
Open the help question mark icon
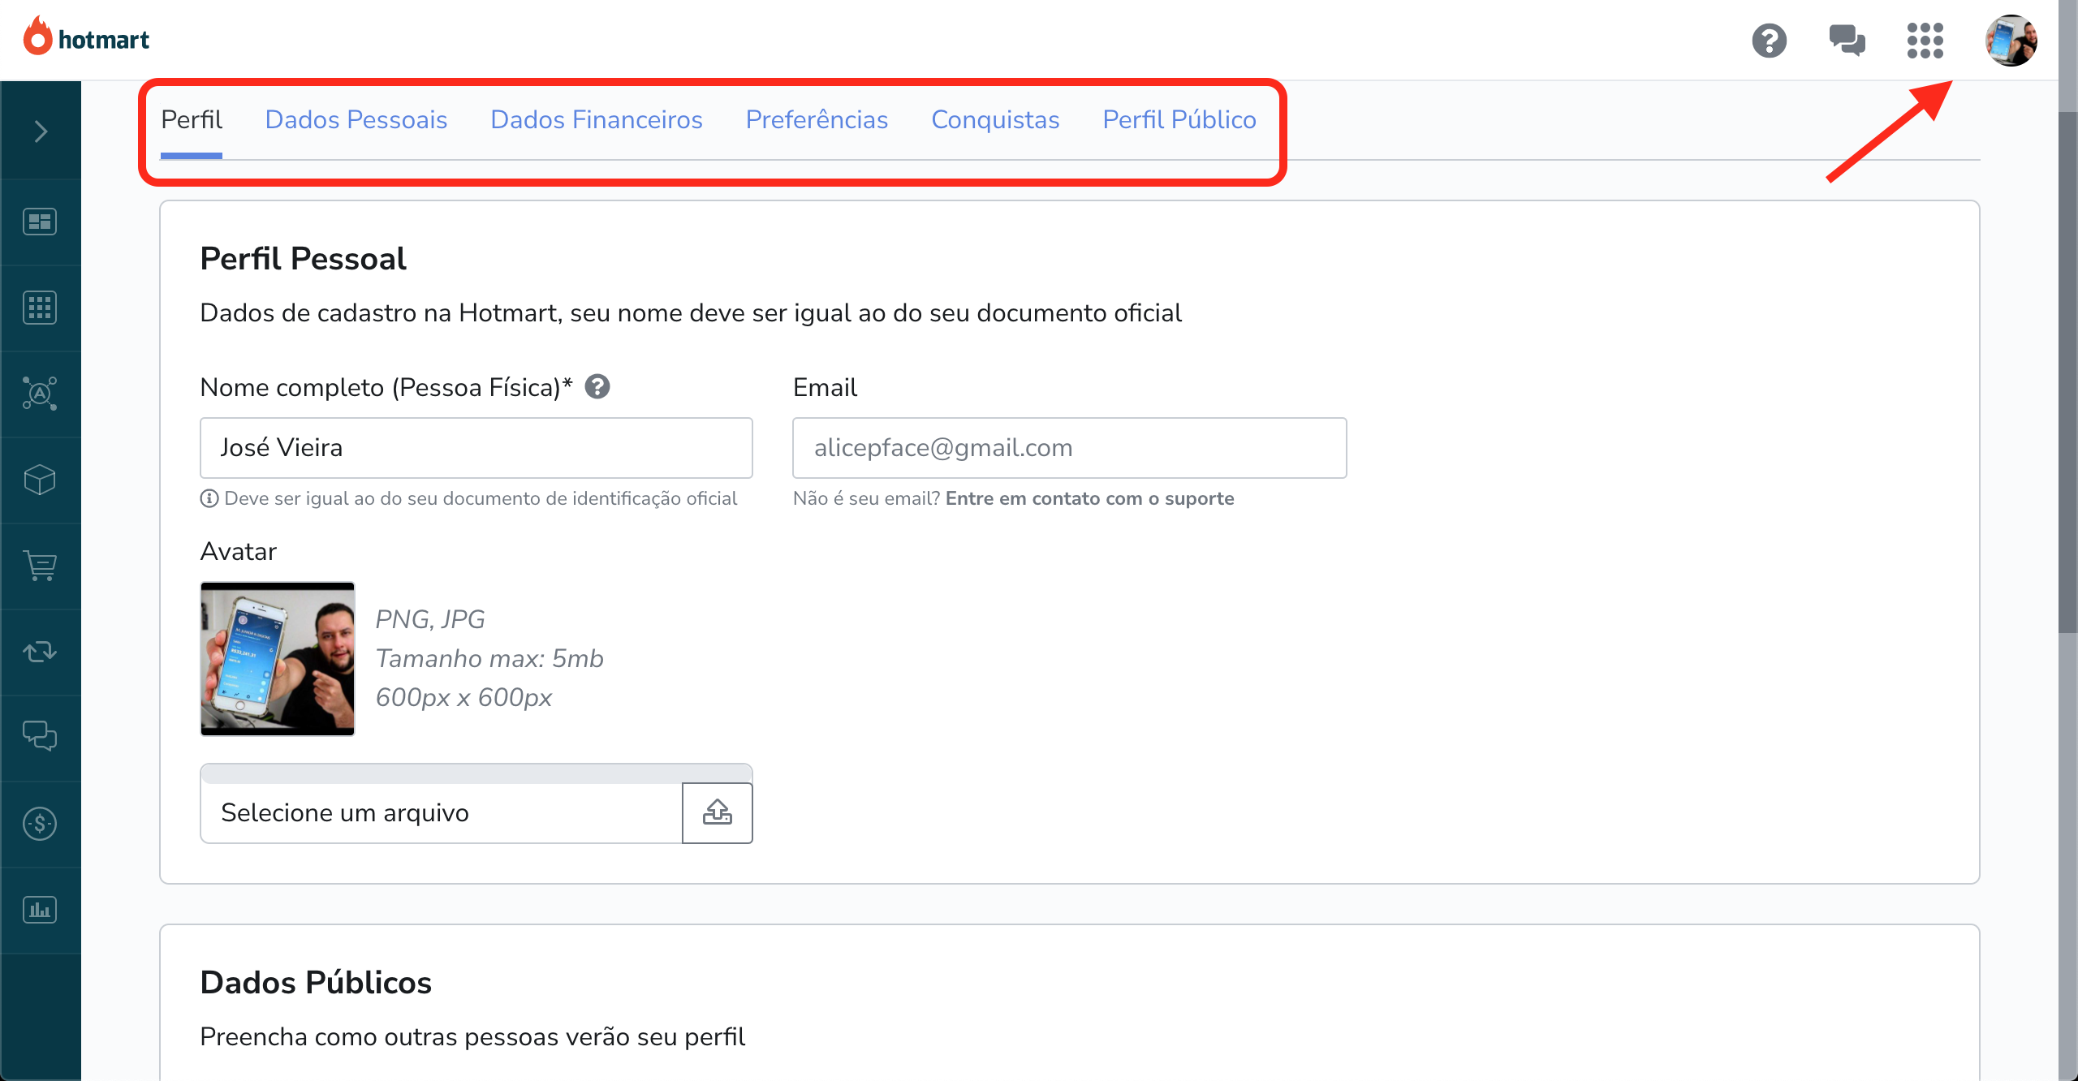(x=1769, y=40)
